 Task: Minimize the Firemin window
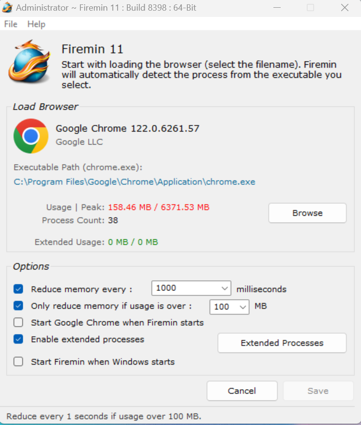pos(277,8)
